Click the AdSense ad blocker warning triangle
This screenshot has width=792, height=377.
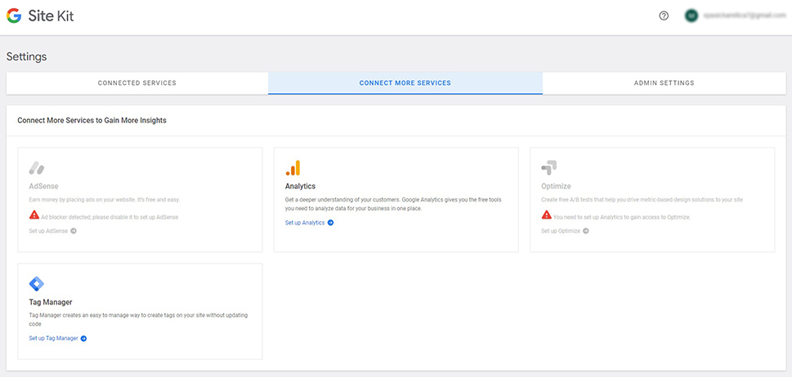pos(34,215)
